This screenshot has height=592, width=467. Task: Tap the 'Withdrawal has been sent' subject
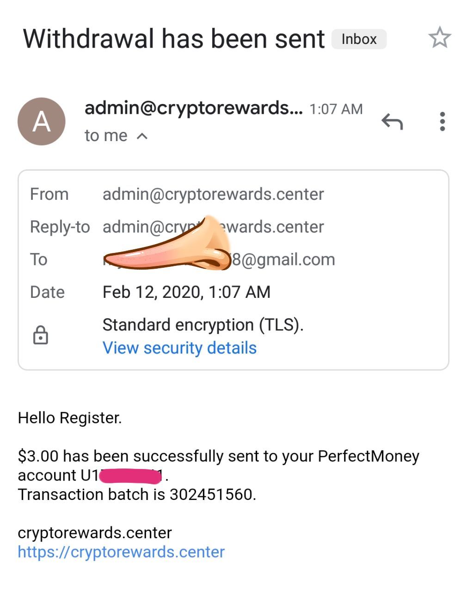(174, 39)
